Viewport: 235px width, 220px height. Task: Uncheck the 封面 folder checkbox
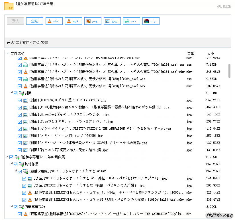click(16, 93)
